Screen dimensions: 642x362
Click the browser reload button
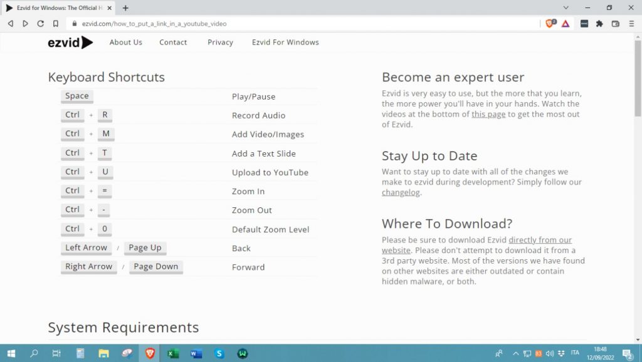pyautogui.click(x=41, y=24)
